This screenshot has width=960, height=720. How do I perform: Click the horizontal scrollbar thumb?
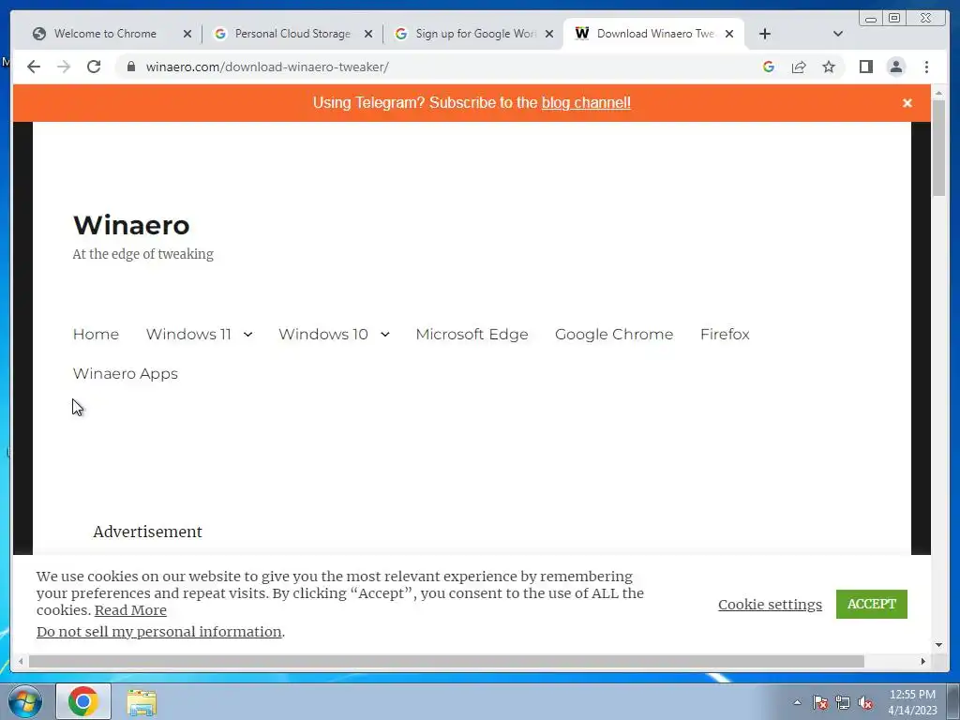click(x=446, y=661)
